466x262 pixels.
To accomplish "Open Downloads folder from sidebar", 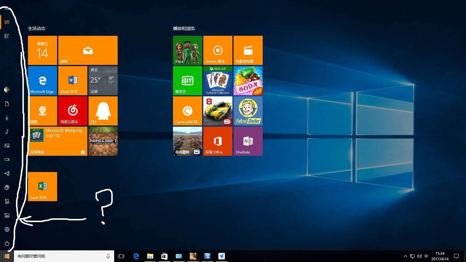I will click(7, 118).
